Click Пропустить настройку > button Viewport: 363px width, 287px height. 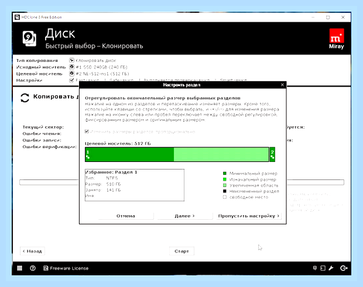click(x=249, y=216)
